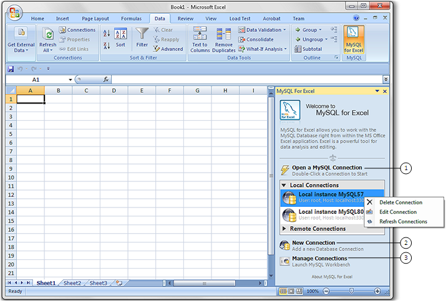Open the Connections dialog in the ribbon
Viewport: 446px width, 301px height.
(77, 30)
